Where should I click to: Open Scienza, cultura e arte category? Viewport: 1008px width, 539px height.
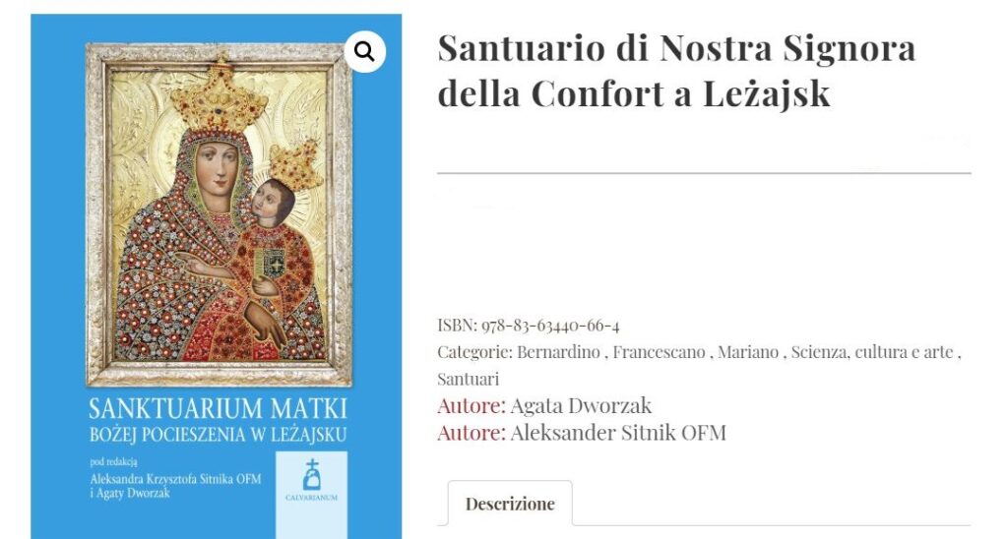point(872,352)
